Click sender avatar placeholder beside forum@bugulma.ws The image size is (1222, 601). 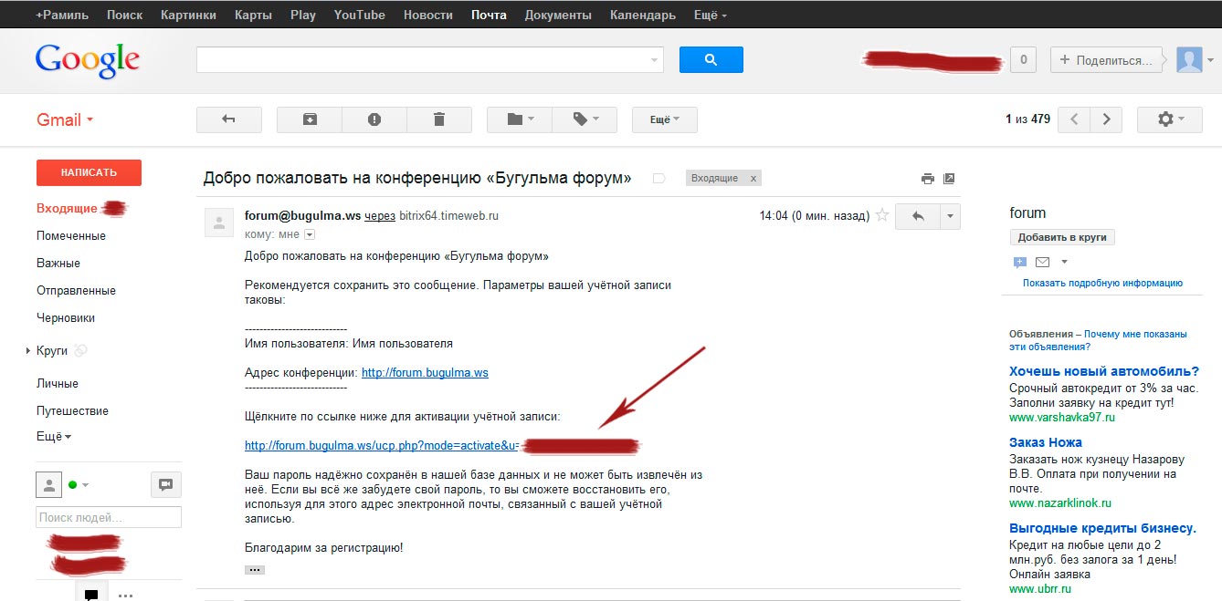click(x=219, y=223)
